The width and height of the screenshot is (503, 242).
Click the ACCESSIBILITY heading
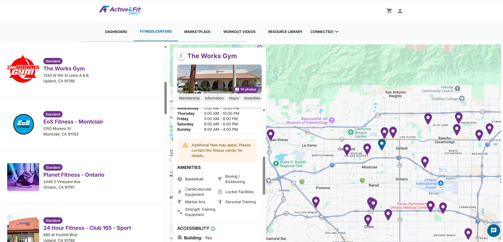(193, 228)
